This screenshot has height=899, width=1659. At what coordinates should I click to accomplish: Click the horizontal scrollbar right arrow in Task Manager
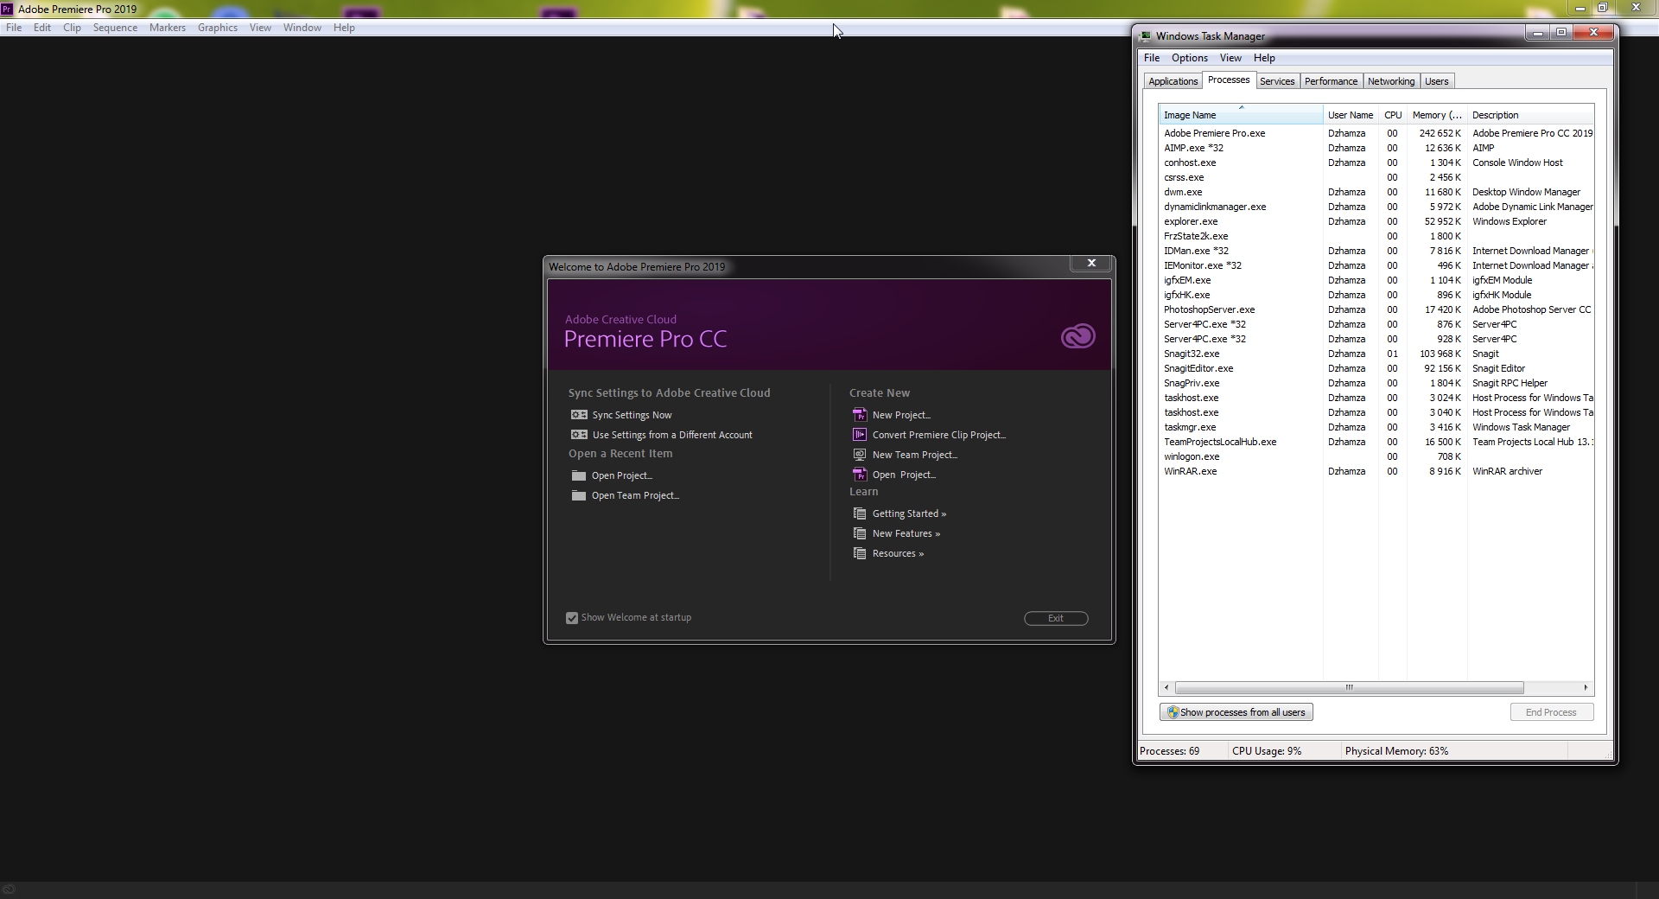click(1586, 688)
